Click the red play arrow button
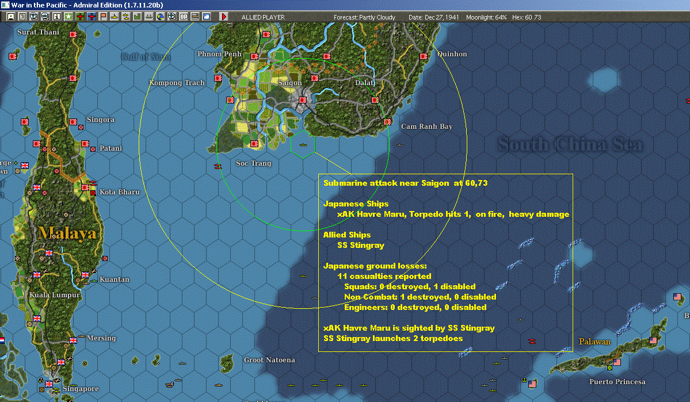 [223, 17]
